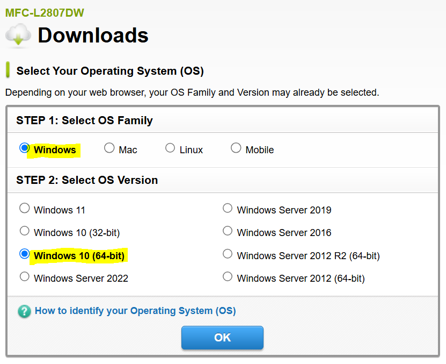446x364 pixels.
Task: Choose the Linux OS family option
Action: click(170, 148)
